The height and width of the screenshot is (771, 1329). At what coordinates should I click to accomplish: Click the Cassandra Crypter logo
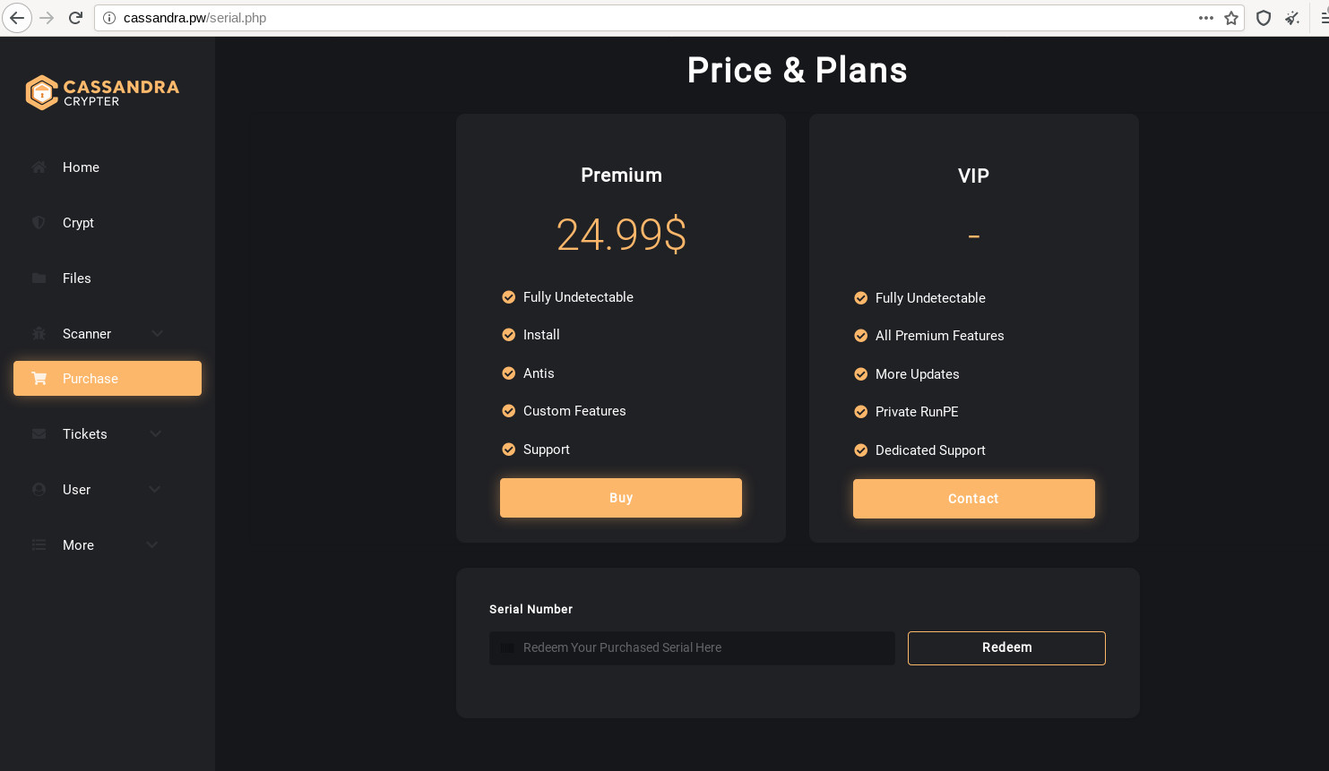coord(102,92)
